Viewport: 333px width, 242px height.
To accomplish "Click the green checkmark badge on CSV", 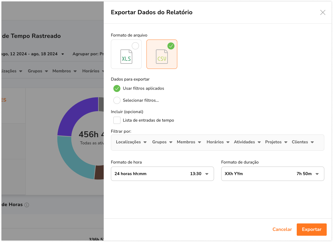I will click(x=171, y=46).
